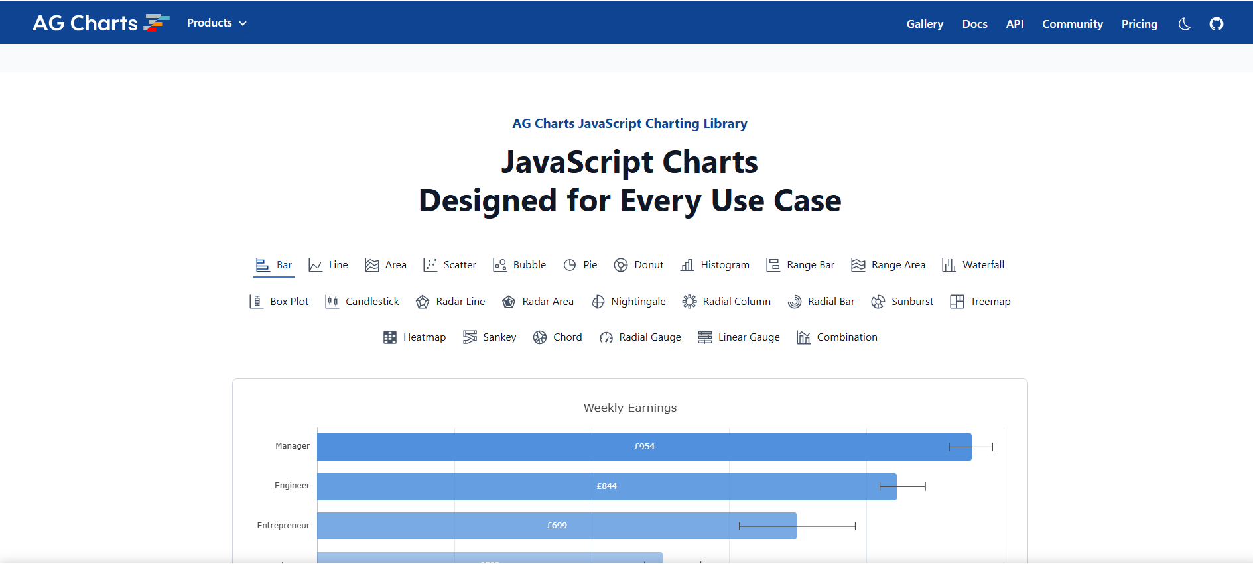1253x564 pixels.
Task: Select the Bubble chart icon
Action: pos(499,265)
